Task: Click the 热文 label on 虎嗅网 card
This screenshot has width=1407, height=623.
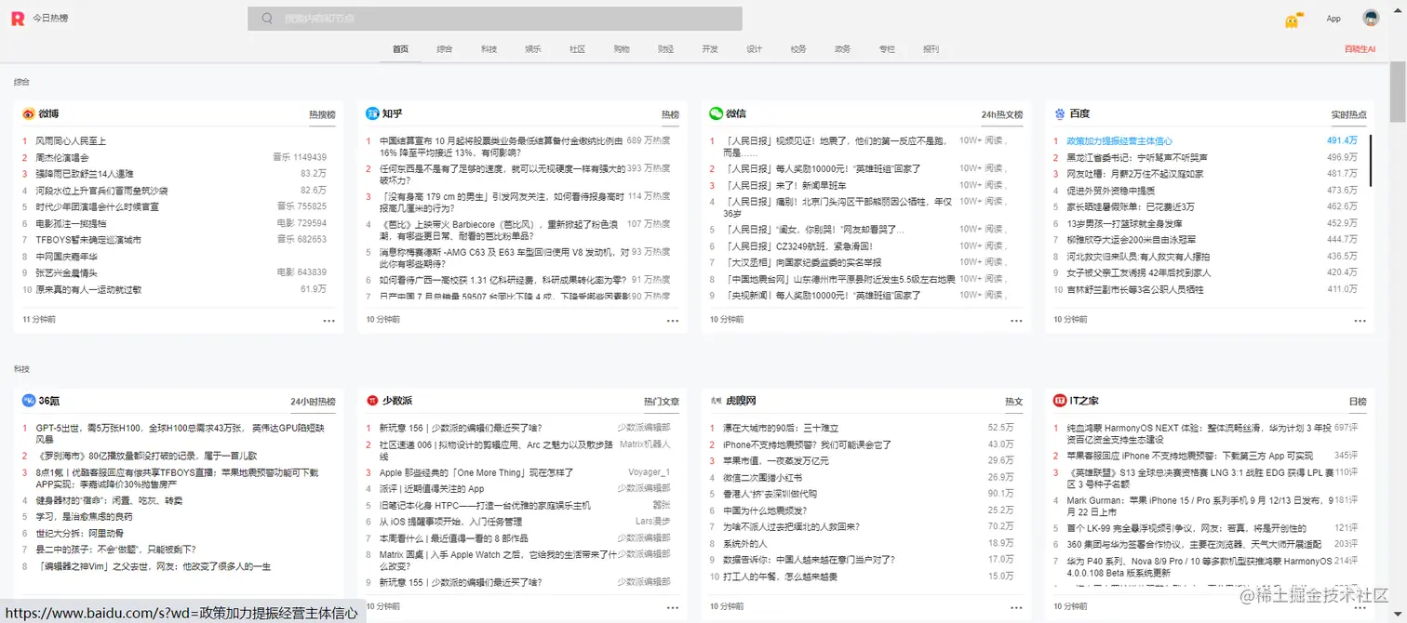Action: [x=1014, y=402]
